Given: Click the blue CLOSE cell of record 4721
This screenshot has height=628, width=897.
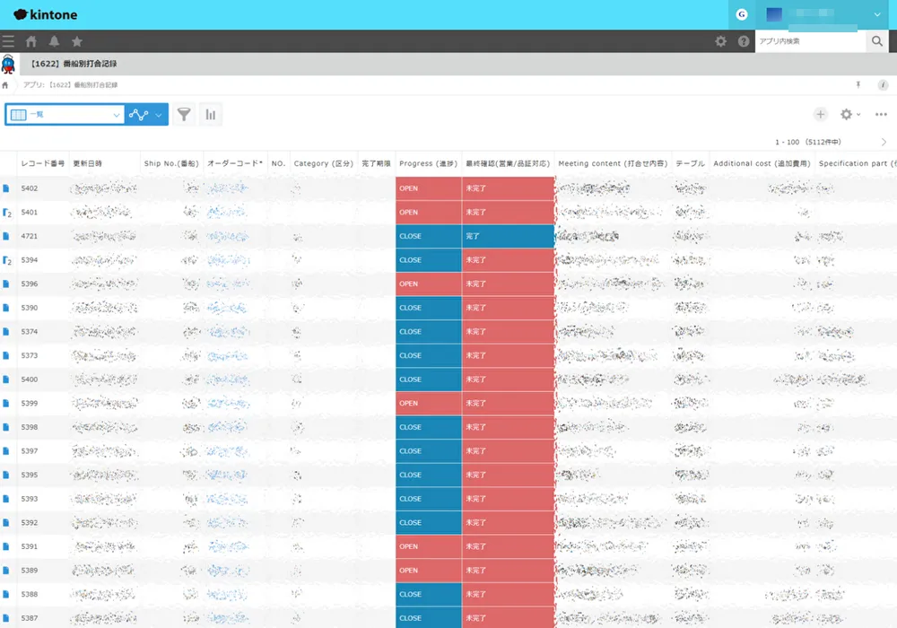Looking at the screenshot, I should [x=428, y=237].
